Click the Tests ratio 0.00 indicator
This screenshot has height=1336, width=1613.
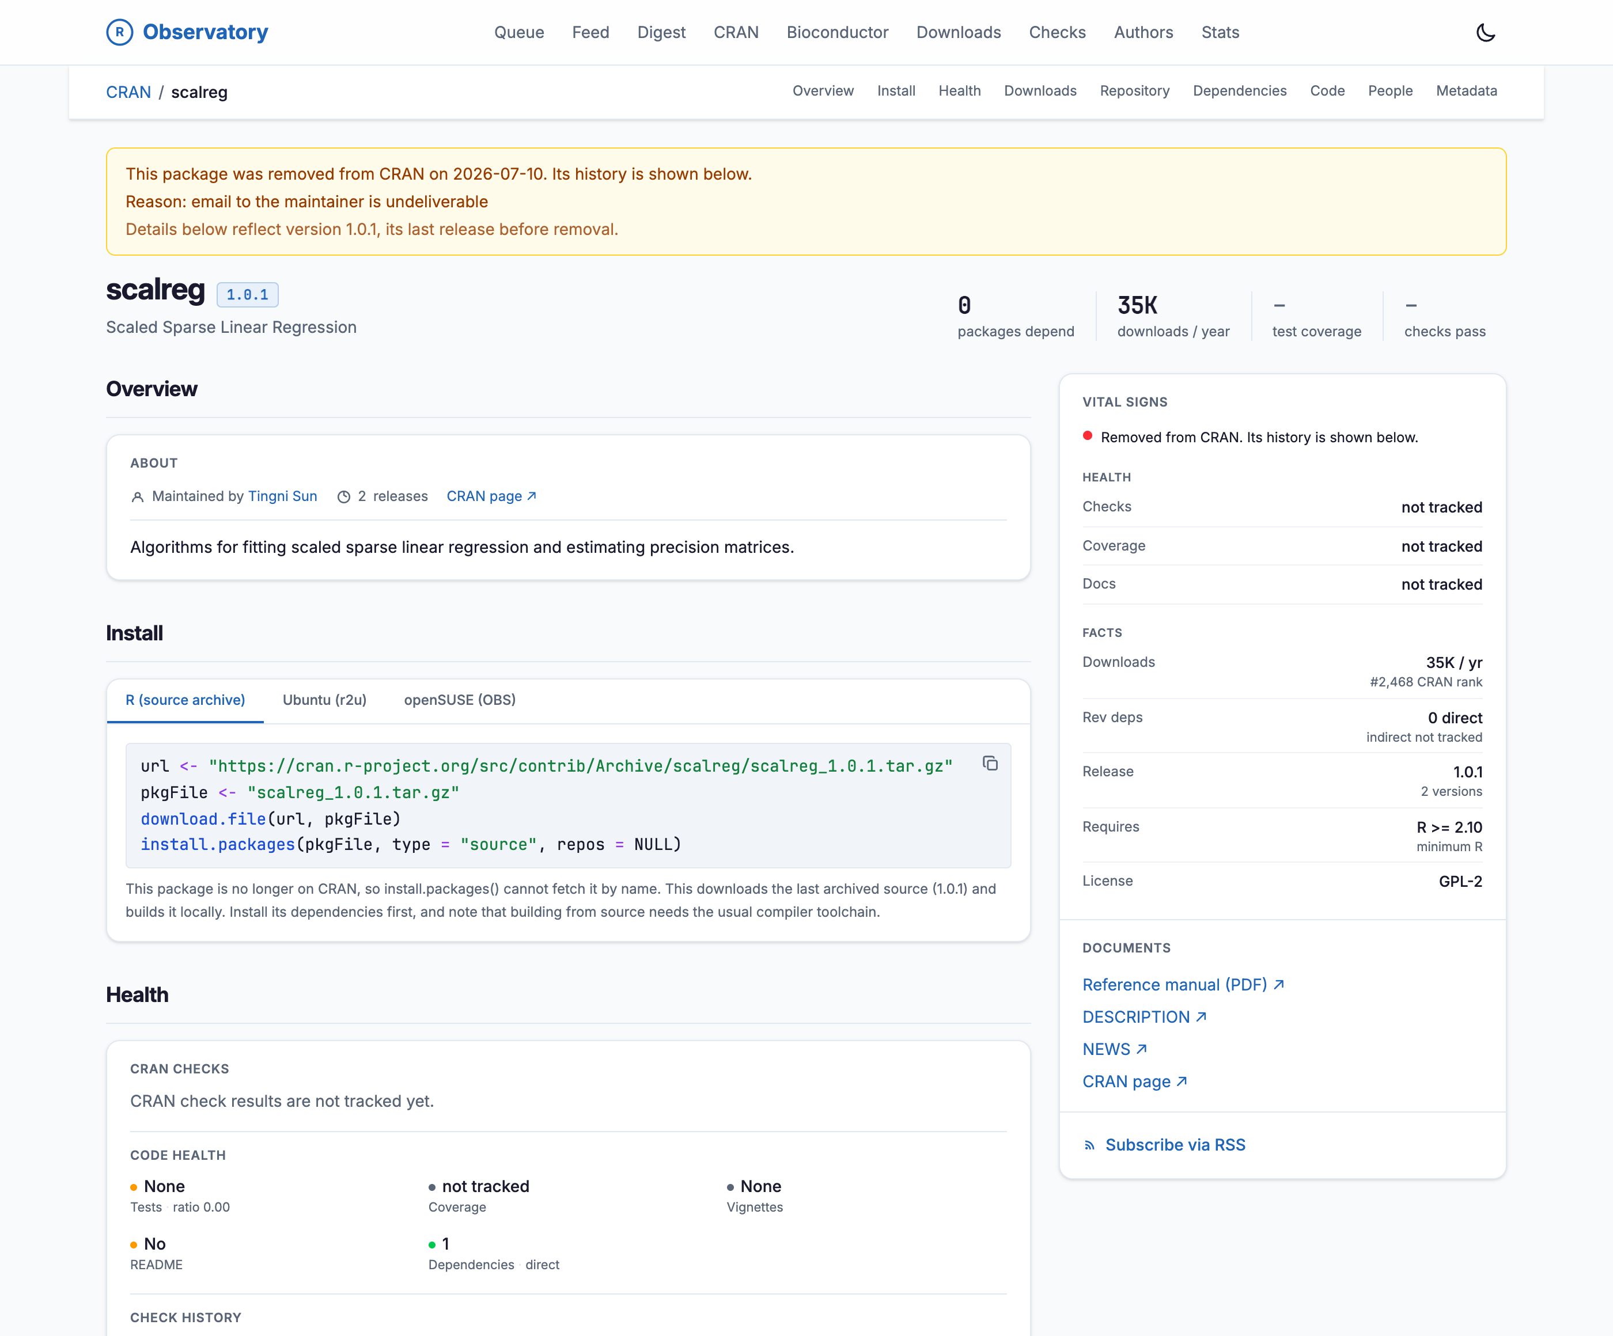[180, 1195]
